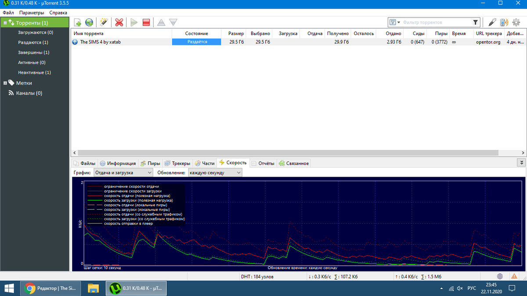Select Каналы (0) in sidebar

tap(29, 93)
